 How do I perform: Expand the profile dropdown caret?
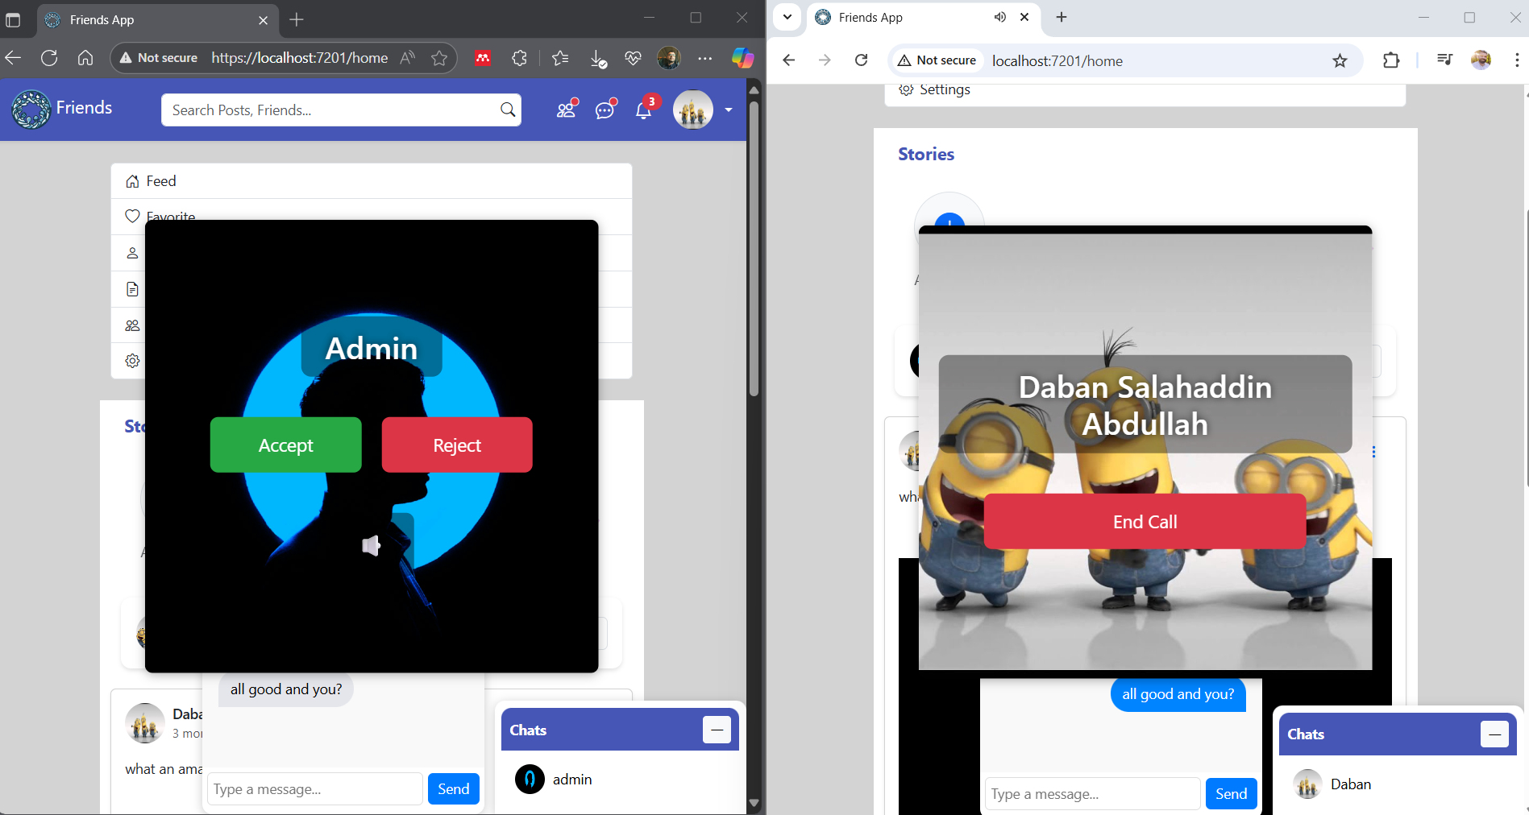(729, 110)
